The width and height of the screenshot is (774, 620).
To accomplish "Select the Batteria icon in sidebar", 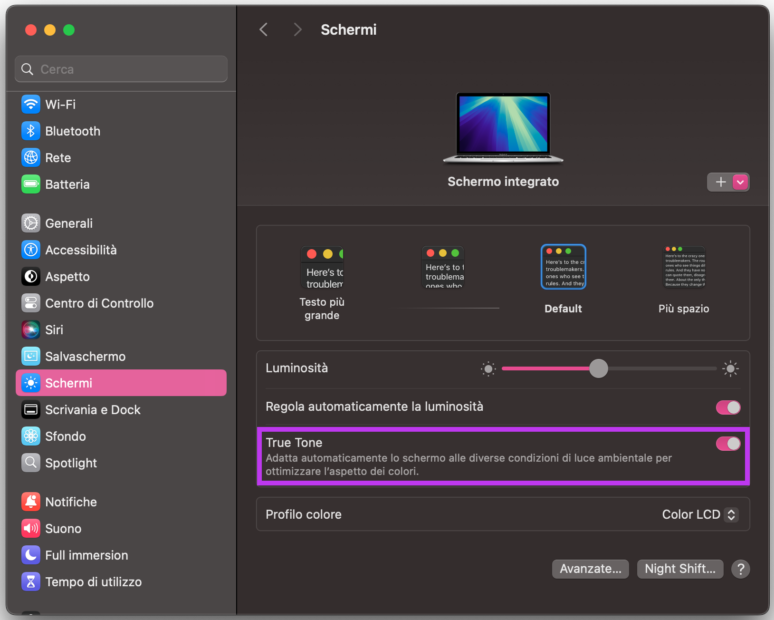I will [x=30, y=184].
